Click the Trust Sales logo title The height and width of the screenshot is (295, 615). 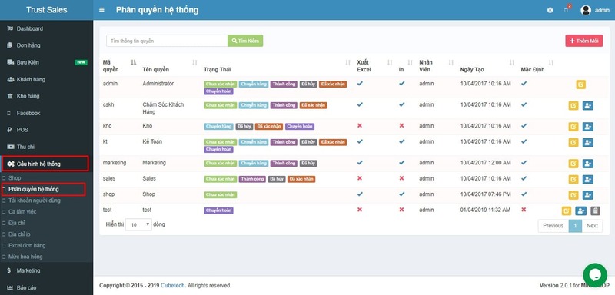click(x=46, y=10)
